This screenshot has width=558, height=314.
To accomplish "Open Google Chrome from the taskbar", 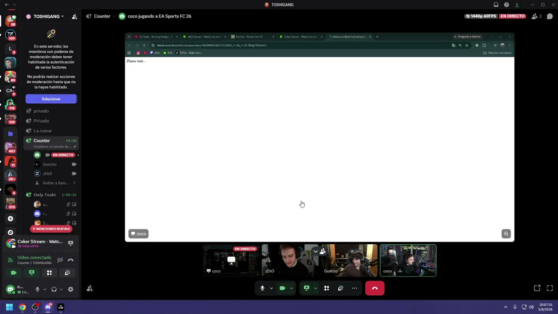I will pyautogui.click(x=22, y=307).
